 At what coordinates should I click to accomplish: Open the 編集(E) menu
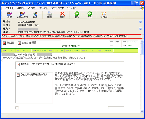(x=21, y=8)
